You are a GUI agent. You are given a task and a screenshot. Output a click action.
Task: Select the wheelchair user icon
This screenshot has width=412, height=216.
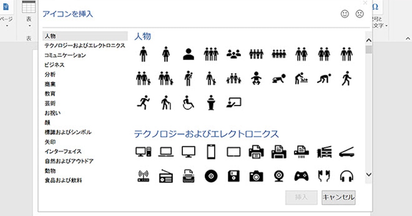[188, 103]
